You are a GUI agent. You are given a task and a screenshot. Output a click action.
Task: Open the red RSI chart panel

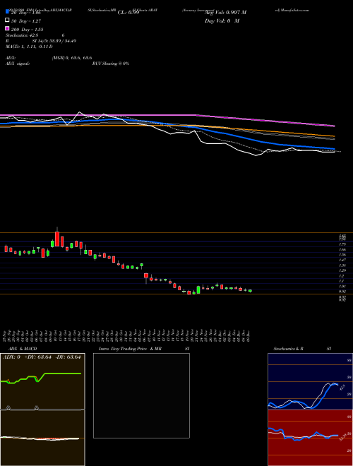[x=310, y=438]
